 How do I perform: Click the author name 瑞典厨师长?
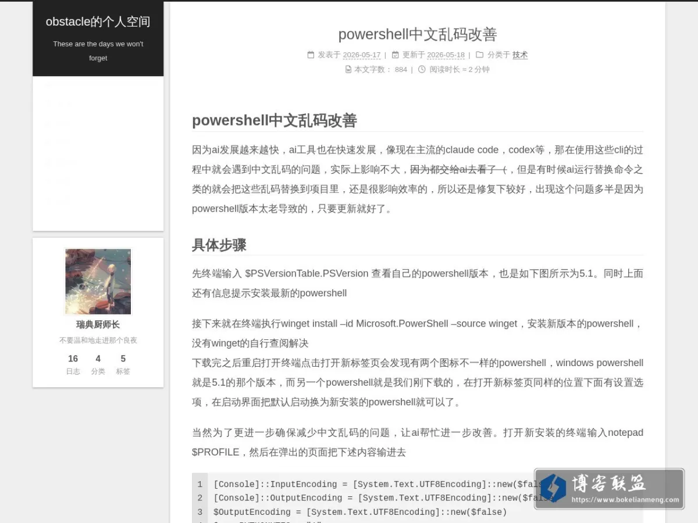tap(98, 324)
